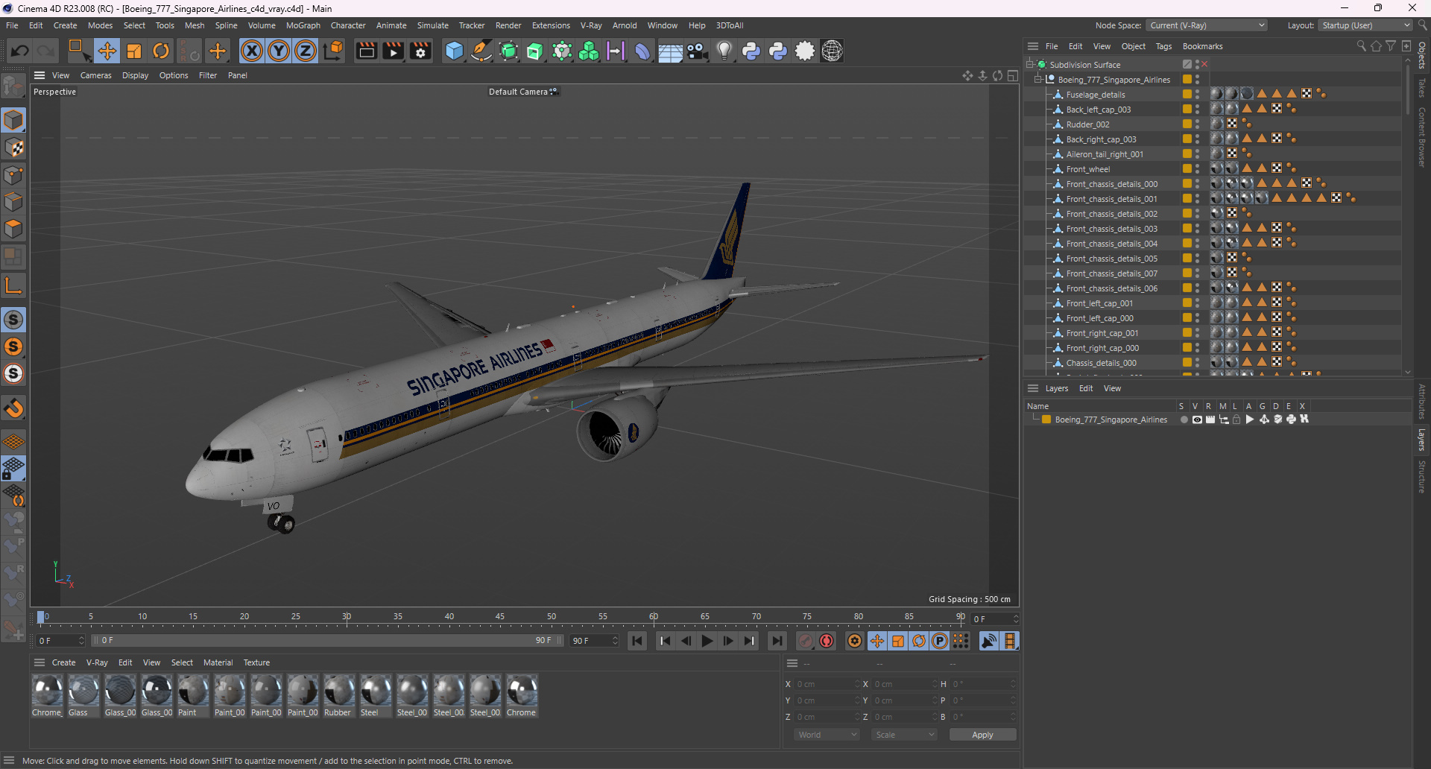Image resolution: width=1431 pixels, height=769 pixels.
Task: Toggle Parameter keyframe recording (P)
Action: pyautogui.click(x=940, y=641)
